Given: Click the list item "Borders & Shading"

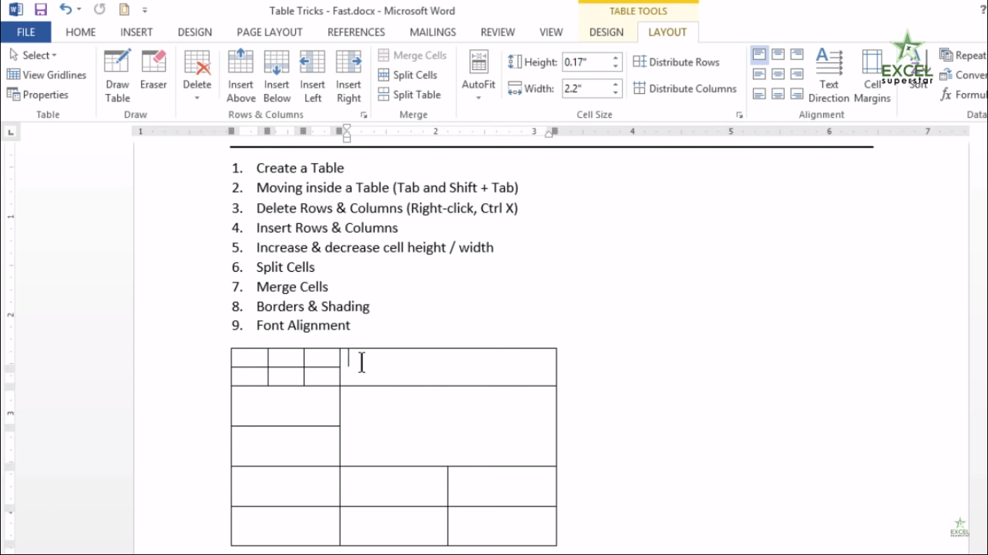Looking at the screenshot, I should tap(312, 306).
